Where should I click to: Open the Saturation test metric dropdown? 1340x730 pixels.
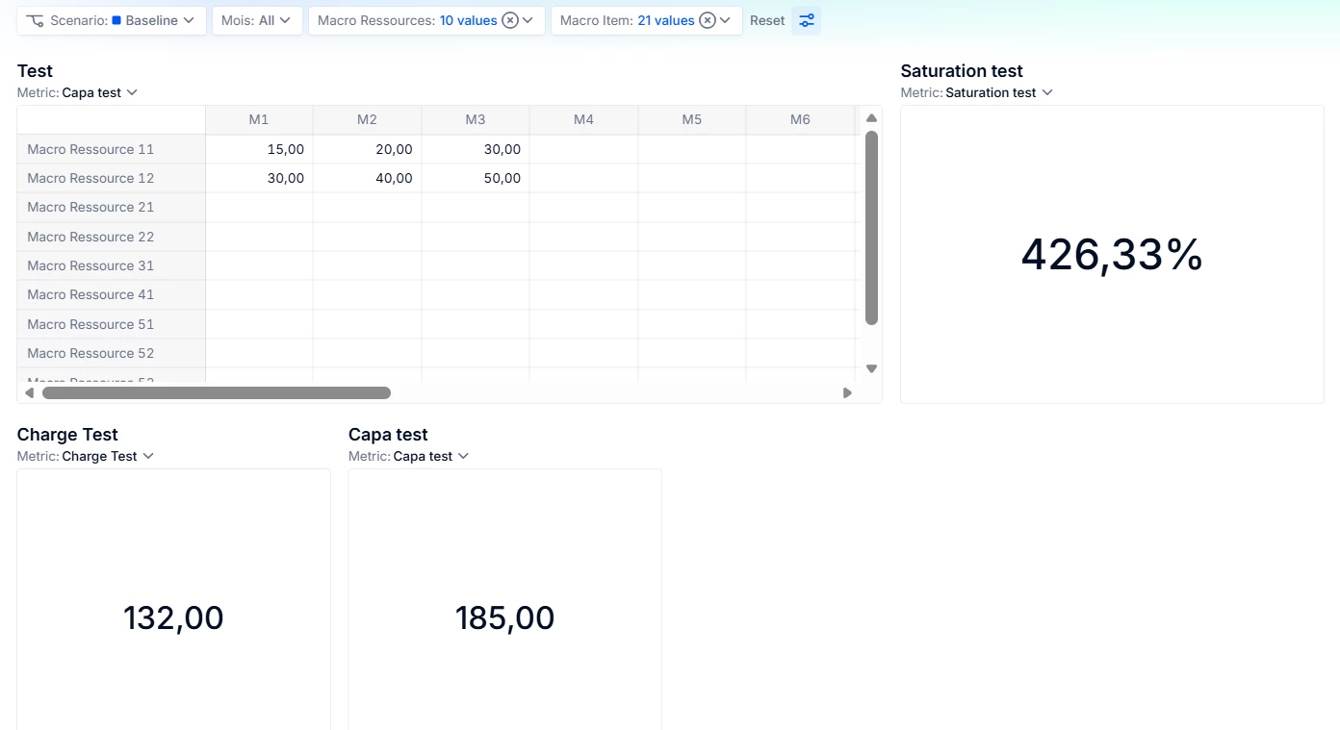999,92
